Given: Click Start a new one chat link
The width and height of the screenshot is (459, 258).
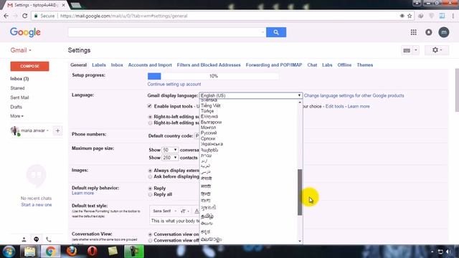Looking at the screenshot, I should (x=37, y=205).
